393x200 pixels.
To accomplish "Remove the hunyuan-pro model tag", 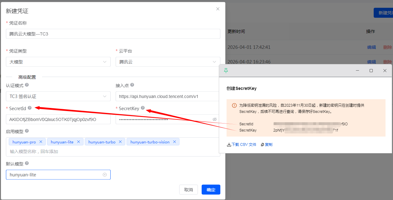I will [41, 142].
